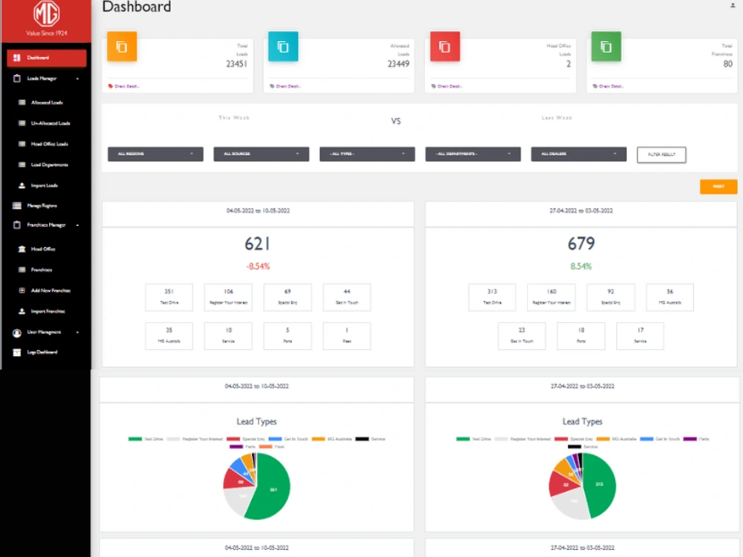Click the orange Total Leads card icon

[122, 46]
